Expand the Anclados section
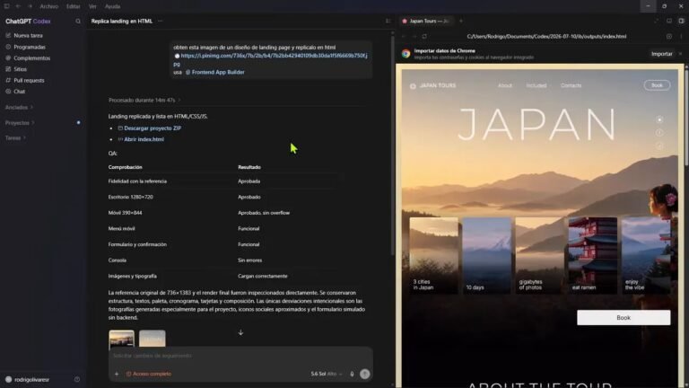Screen dimensions: 689x388 [x=19, y=108]
